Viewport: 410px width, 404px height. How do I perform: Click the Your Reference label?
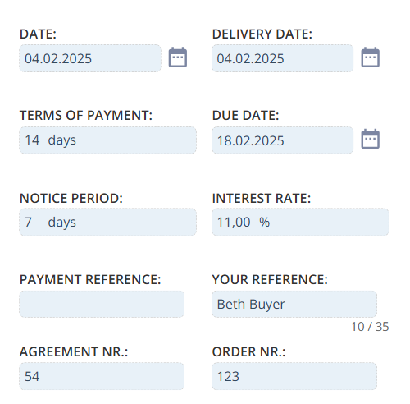270,280
